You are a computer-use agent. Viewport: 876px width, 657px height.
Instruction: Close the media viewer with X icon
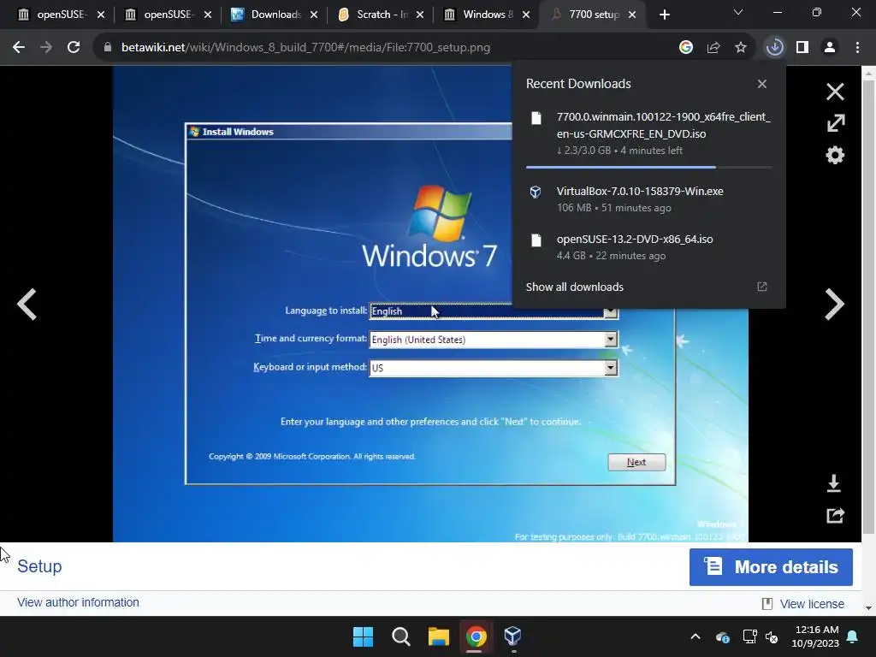[835, 92]
